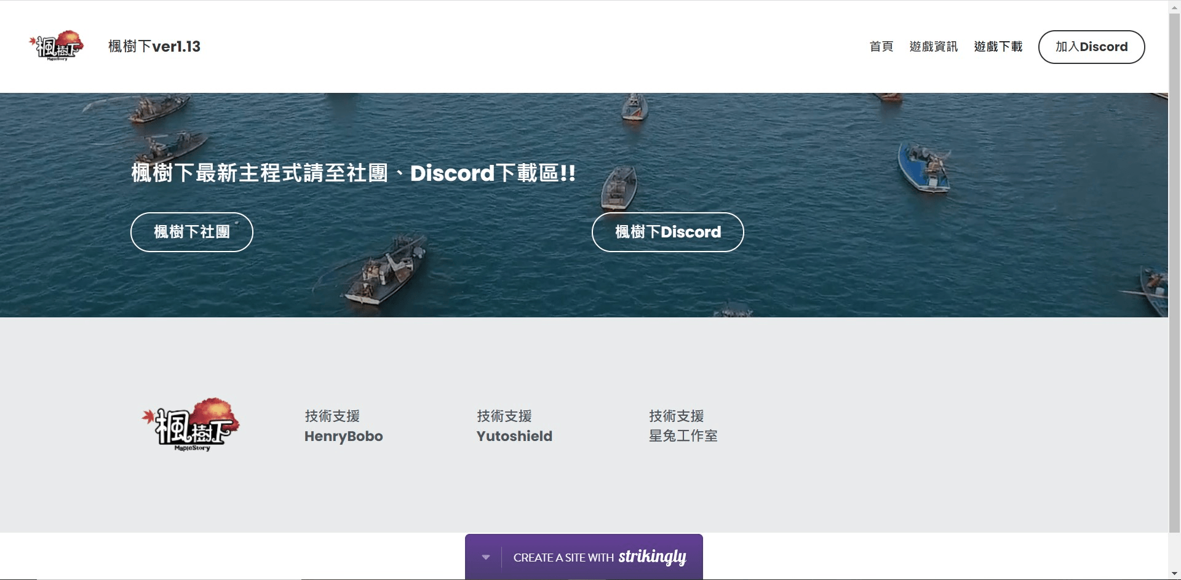Click the maple leaf logo in the header
1181x580 pixels.
click(56, 46)
